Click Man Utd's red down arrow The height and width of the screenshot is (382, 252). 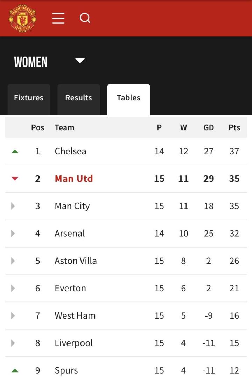pyautogui.click(x=15, y=179)
